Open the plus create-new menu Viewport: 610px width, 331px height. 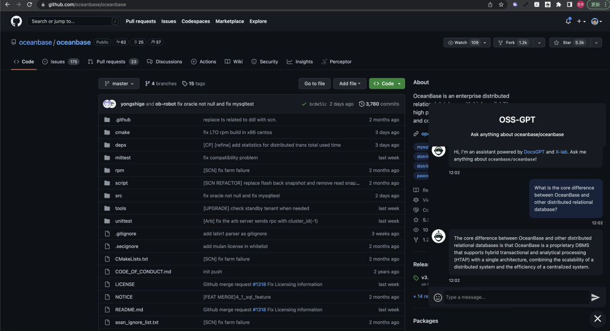[581, 21]
